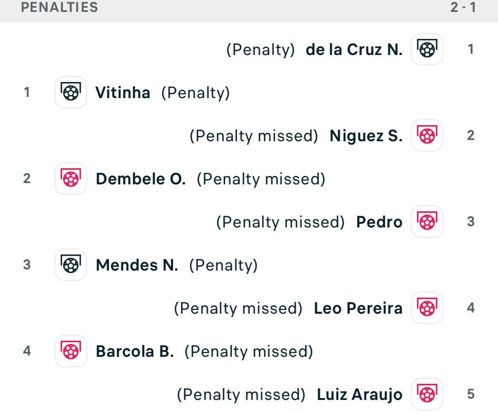Click the goal icon beside de la Cruz N.
Viewport: 498px width, 413px height.
(x=427, y=49)
